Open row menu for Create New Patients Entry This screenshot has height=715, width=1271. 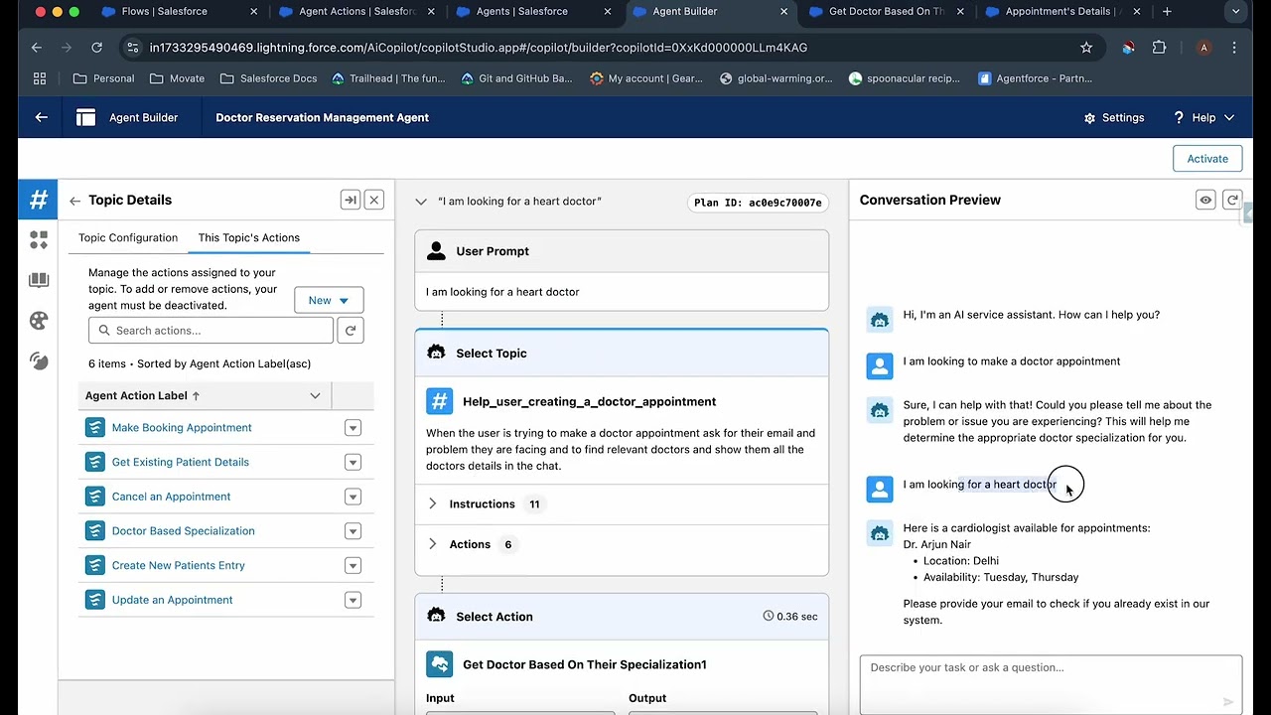pos(353,565)
